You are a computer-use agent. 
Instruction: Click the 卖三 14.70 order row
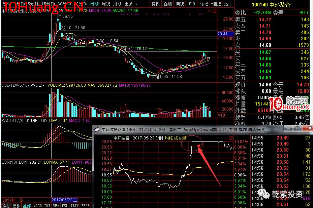(272, 32)
